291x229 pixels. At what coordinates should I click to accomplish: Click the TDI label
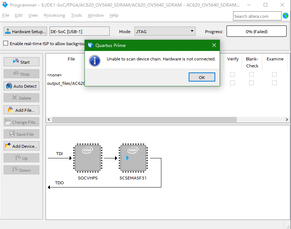click(59, 154)
